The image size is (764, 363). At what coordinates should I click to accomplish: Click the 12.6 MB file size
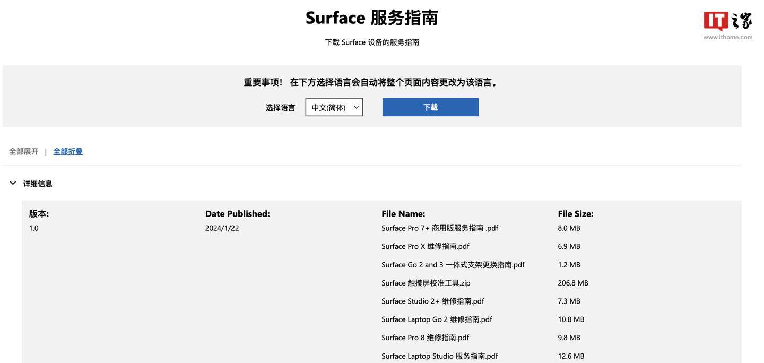click(571, 356)
